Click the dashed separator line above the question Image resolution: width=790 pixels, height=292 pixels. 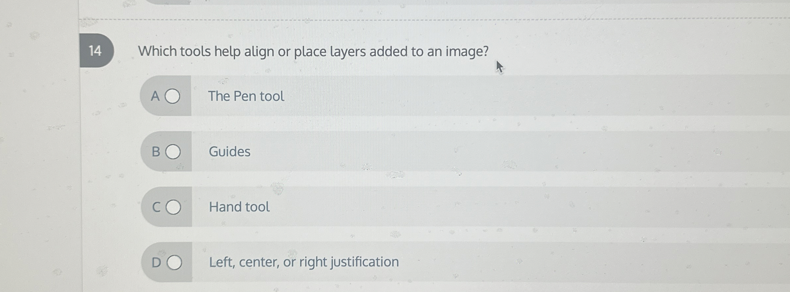coord(396,19)
